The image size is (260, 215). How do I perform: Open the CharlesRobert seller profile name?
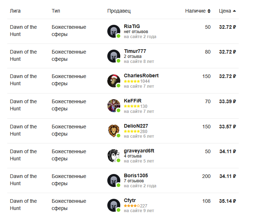(x=141, y=76)
